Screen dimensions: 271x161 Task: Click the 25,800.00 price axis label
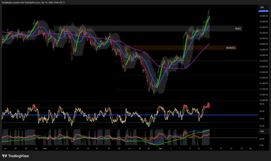263,16
